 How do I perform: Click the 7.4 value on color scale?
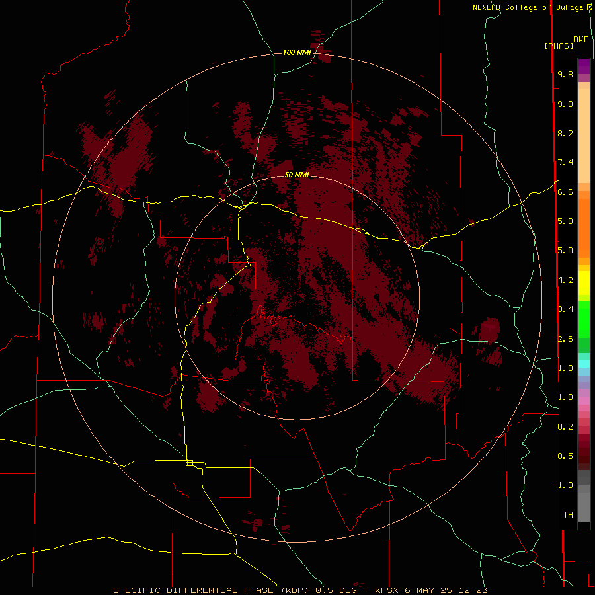565,163
